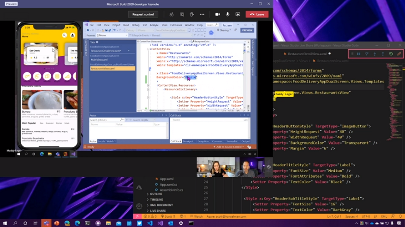Click the share content icon
405x227 pixels.
(238, 14)
